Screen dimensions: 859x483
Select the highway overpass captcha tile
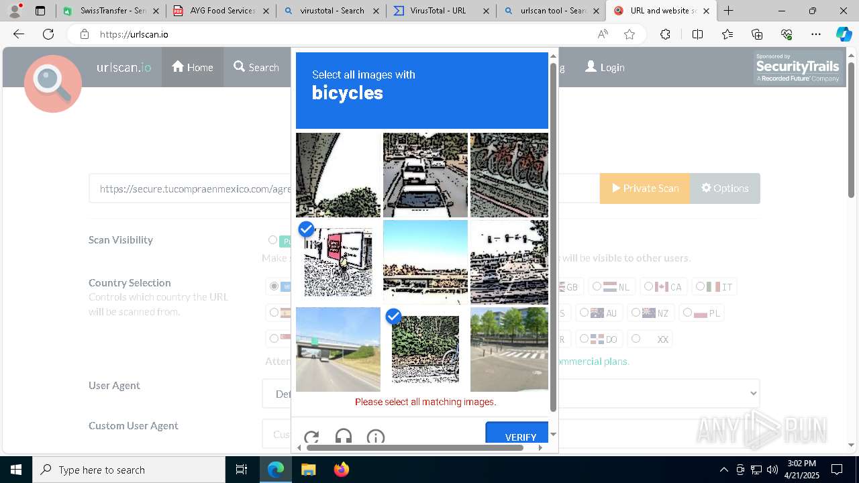pyautogui.click(x=338, y=350)
